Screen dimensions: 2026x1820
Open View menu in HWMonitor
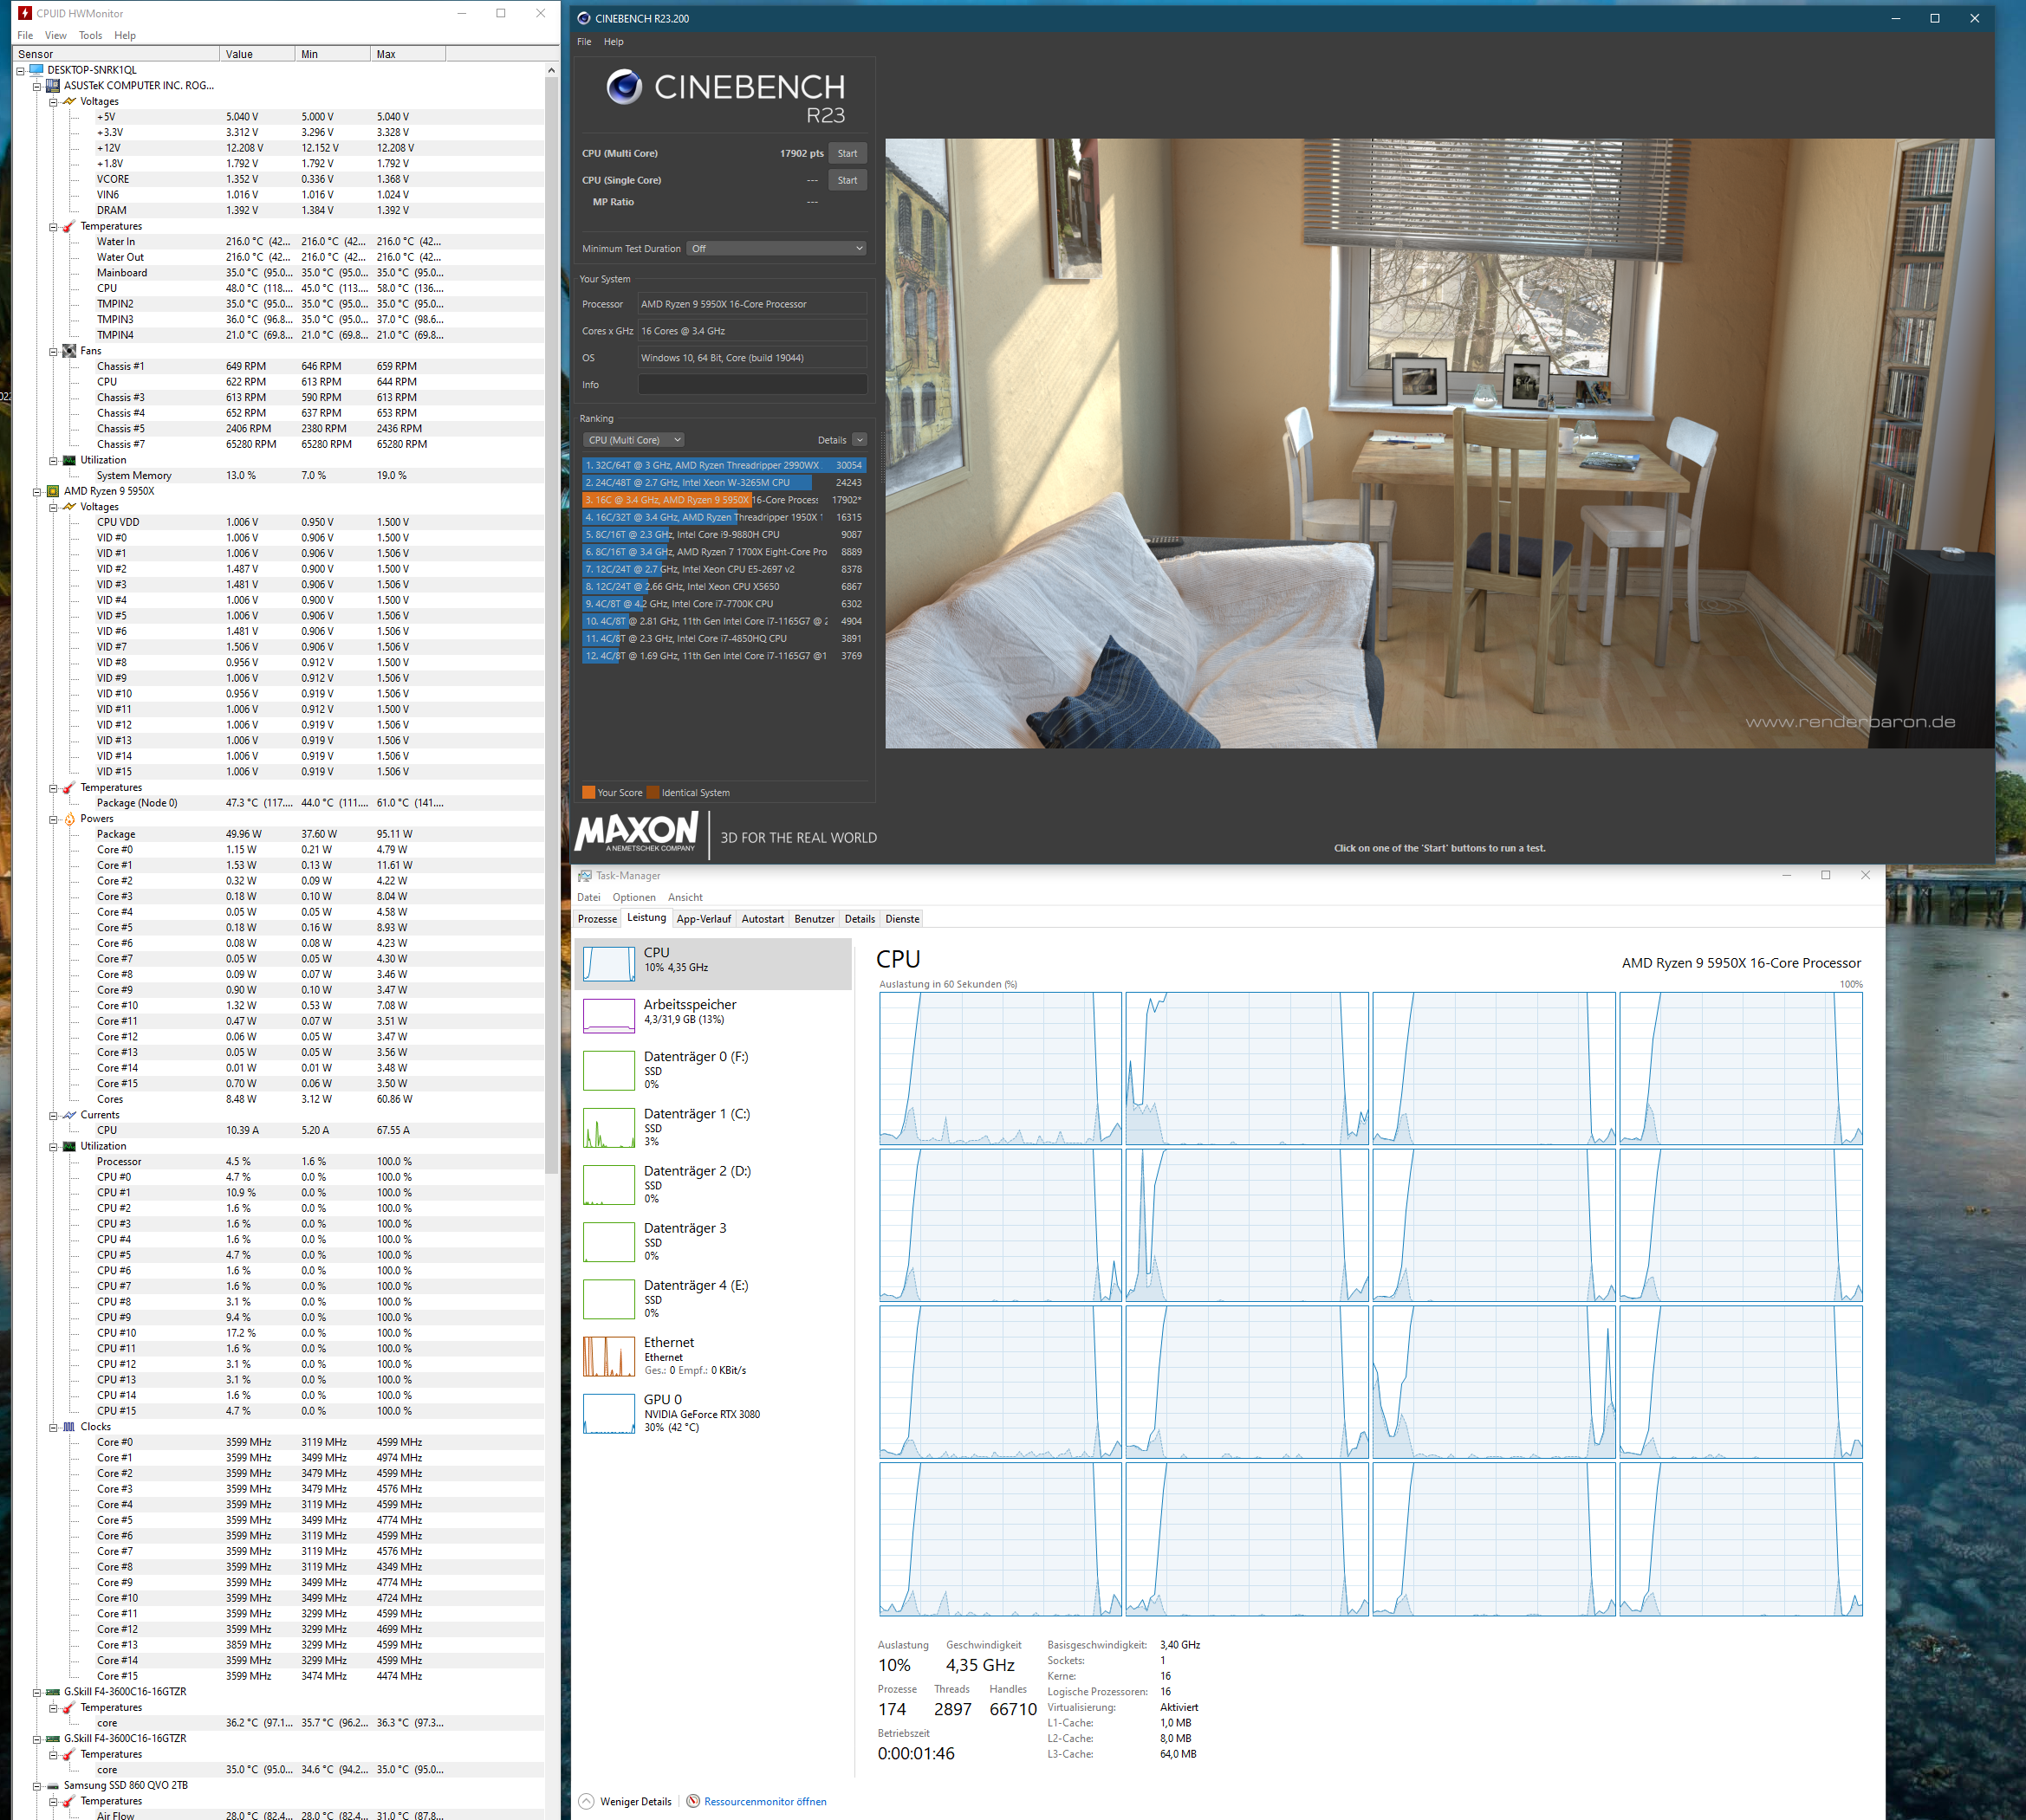[x=56, y=35]
